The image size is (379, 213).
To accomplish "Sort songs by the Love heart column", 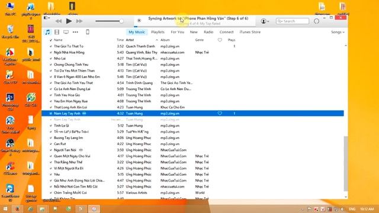I will click(x=220, y=40).
